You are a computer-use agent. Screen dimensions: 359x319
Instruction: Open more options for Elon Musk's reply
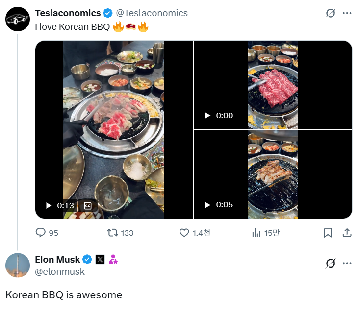(347, 264)
